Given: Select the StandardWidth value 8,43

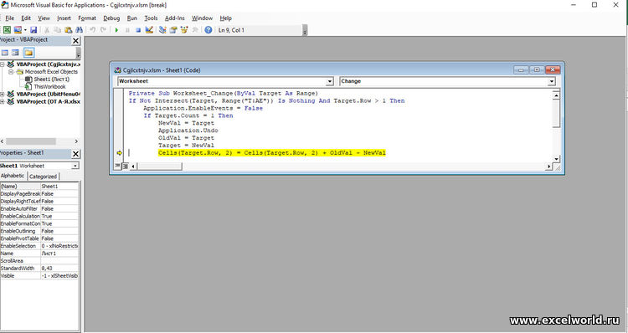Looking at the screenshot, I should pos(59,269).
